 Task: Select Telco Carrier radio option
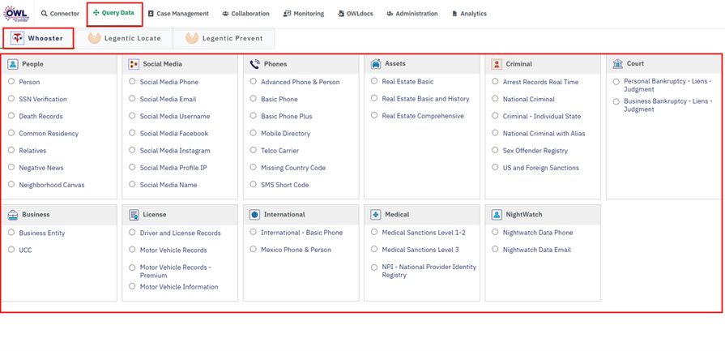point(253,150)
